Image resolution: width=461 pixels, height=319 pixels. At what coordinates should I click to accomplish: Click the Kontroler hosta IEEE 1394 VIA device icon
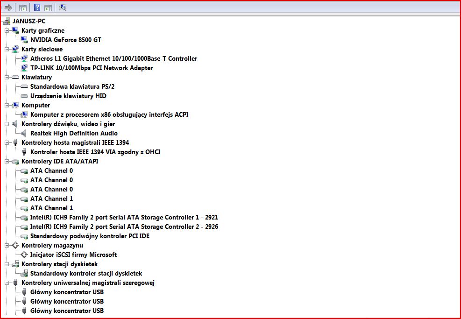pos(24,152)
